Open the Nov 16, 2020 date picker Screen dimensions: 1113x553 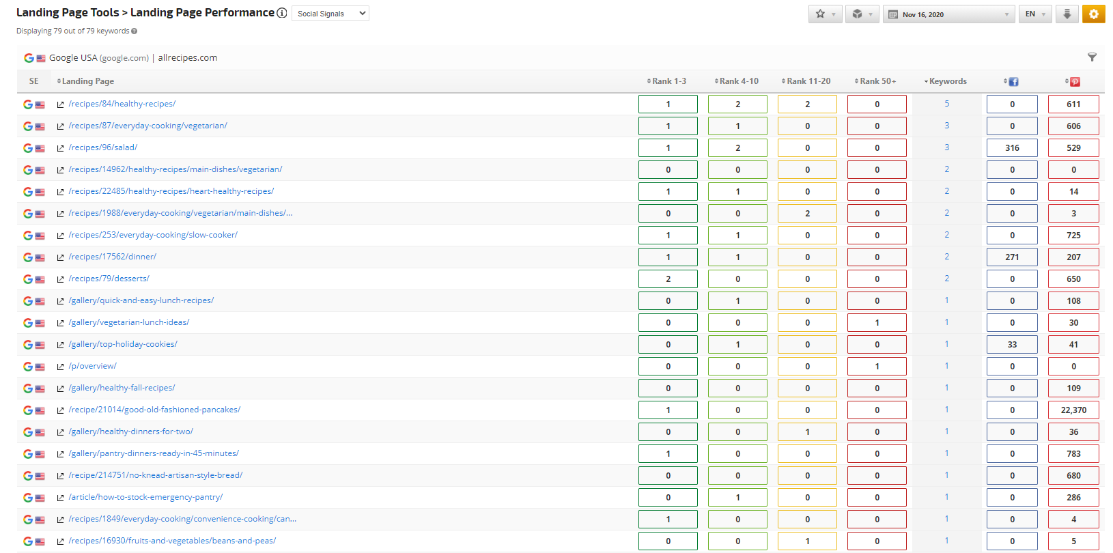[948, 14]
